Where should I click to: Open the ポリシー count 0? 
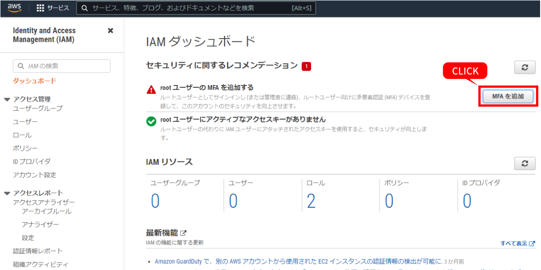pyautogui.click(x=389, y=201)
